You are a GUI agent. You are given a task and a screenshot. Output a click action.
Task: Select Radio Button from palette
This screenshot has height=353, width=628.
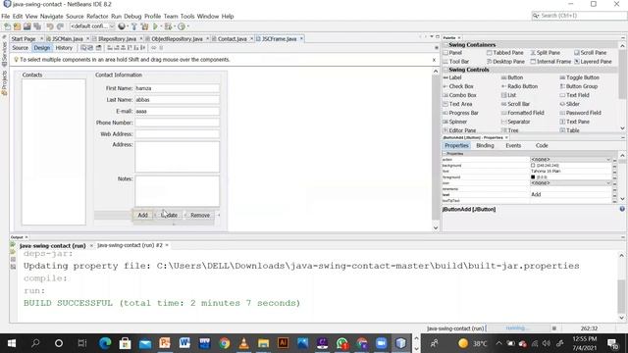(x=519, y=86)
